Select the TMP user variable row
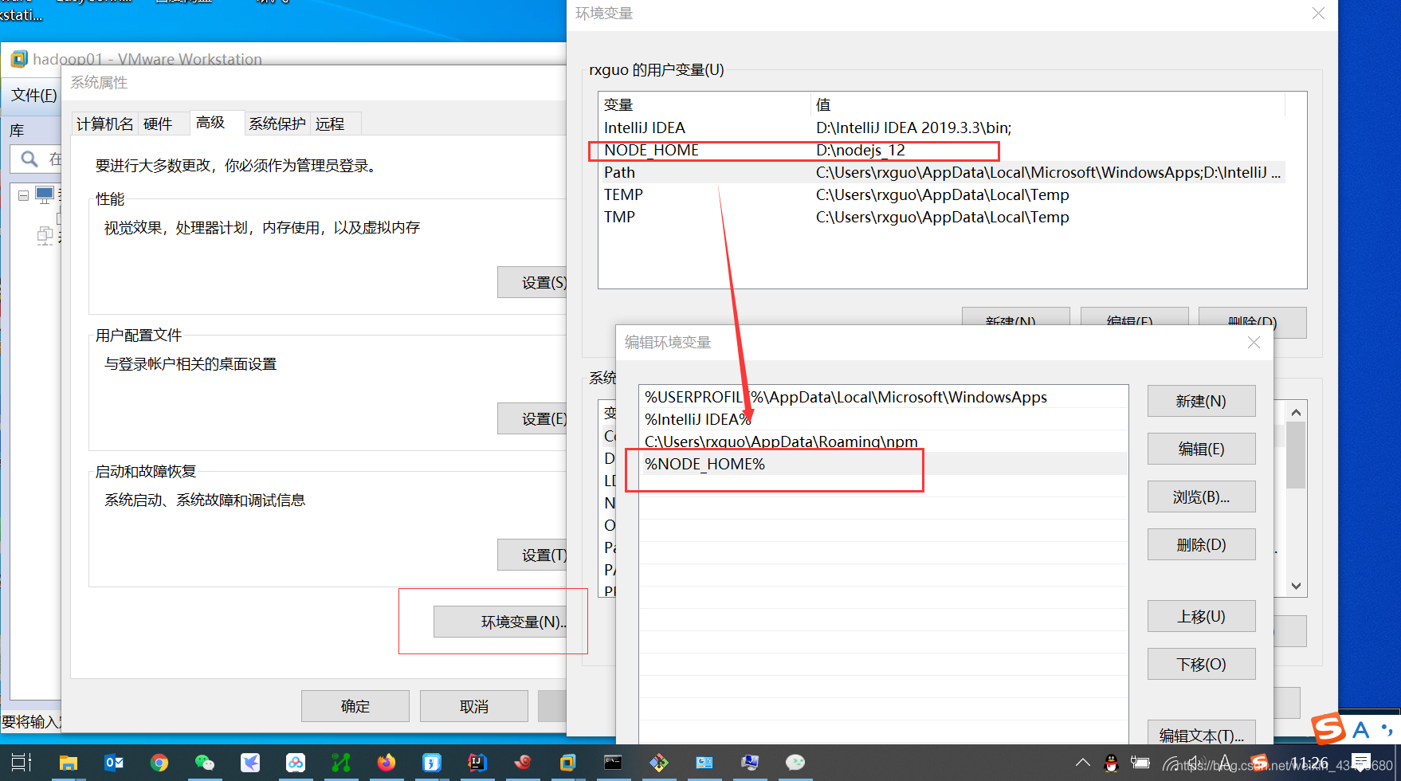Screen dimensions: 1401x781 [943, 217]
